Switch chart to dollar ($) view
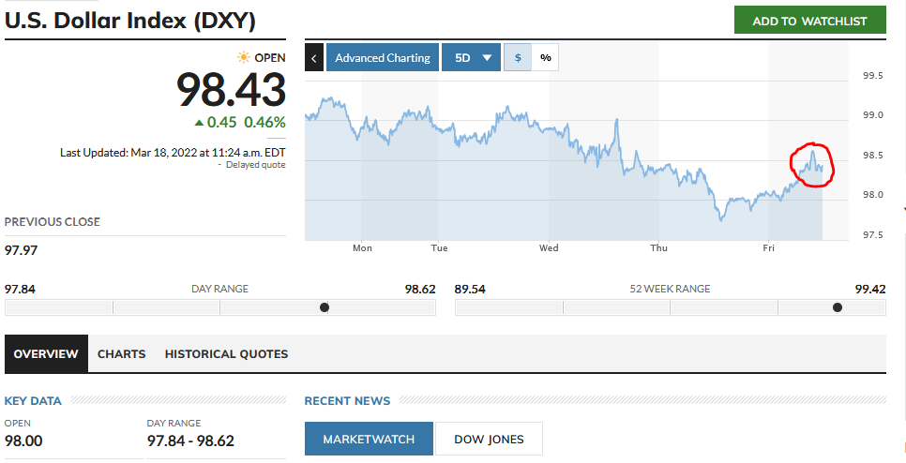Viewport: 906px width, 463px height. click(518, 58)
